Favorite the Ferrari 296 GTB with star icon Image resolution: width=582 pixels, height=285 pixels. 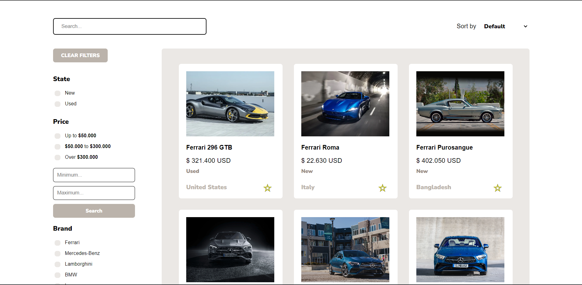(268, 188)
